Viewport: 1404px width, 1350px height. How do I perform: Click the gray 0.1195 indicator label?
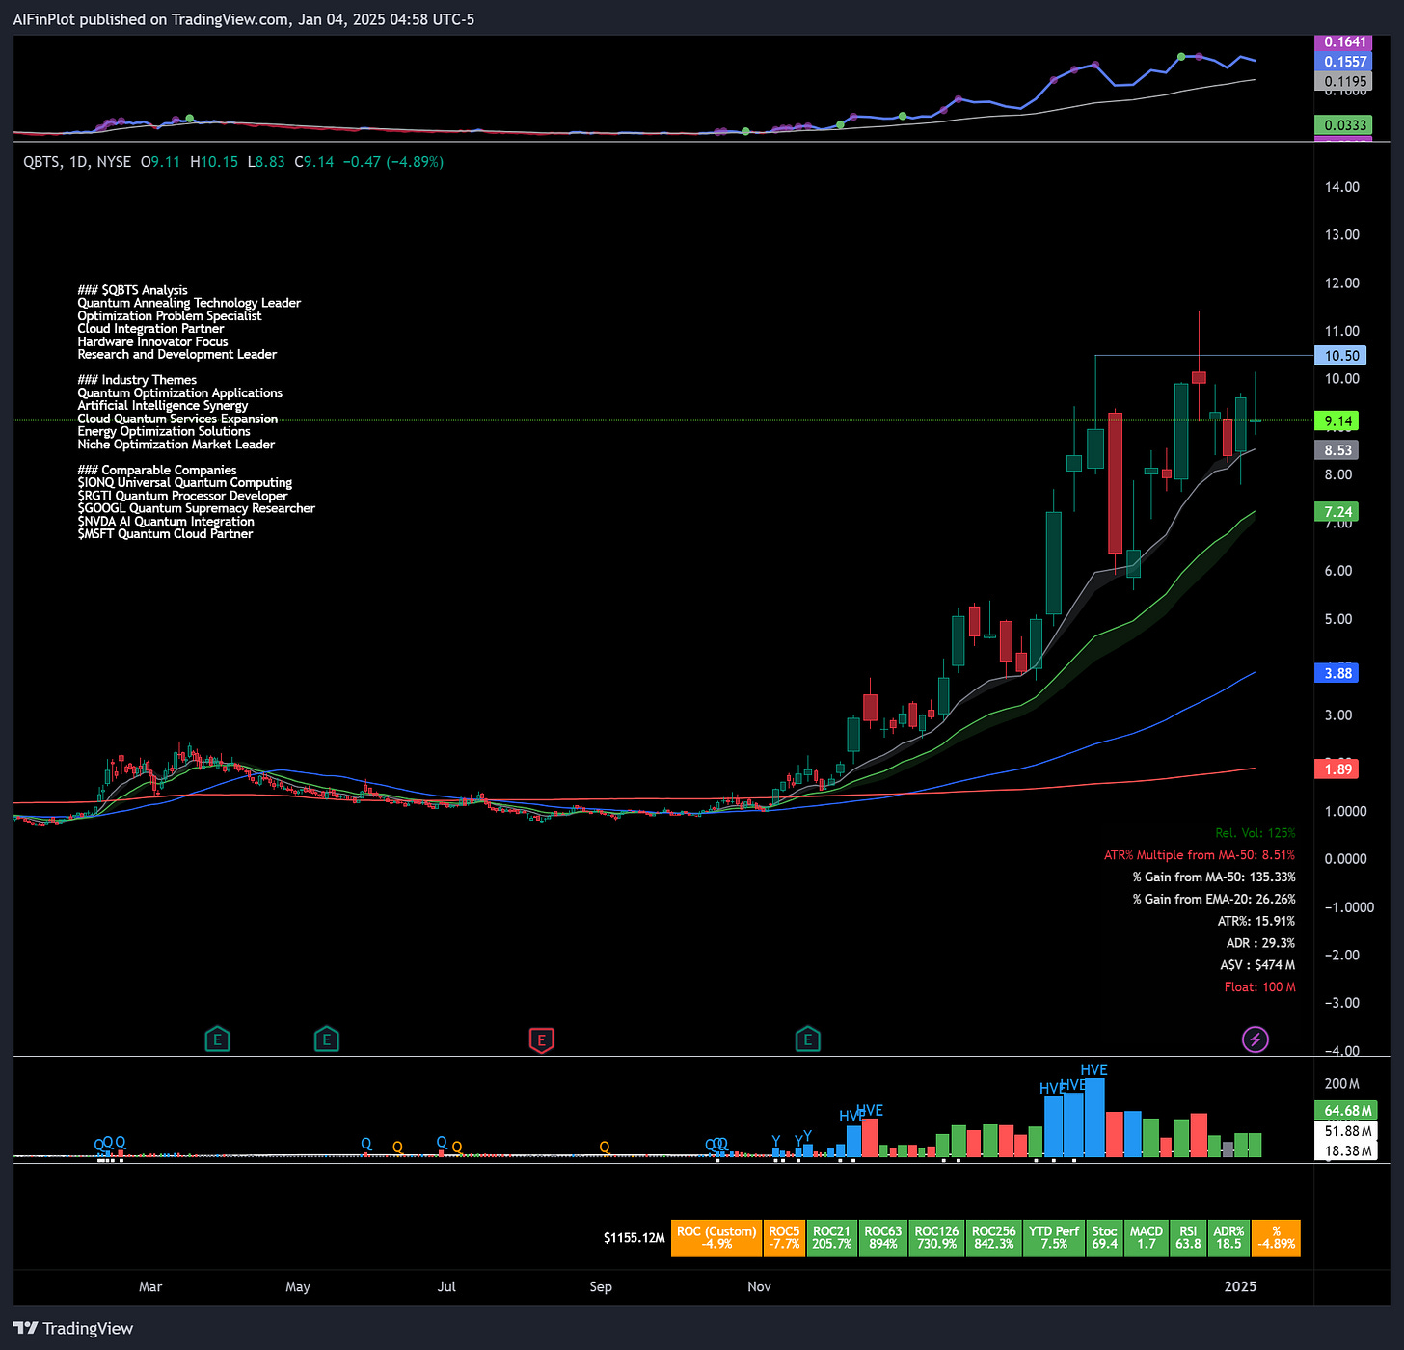1343,82
